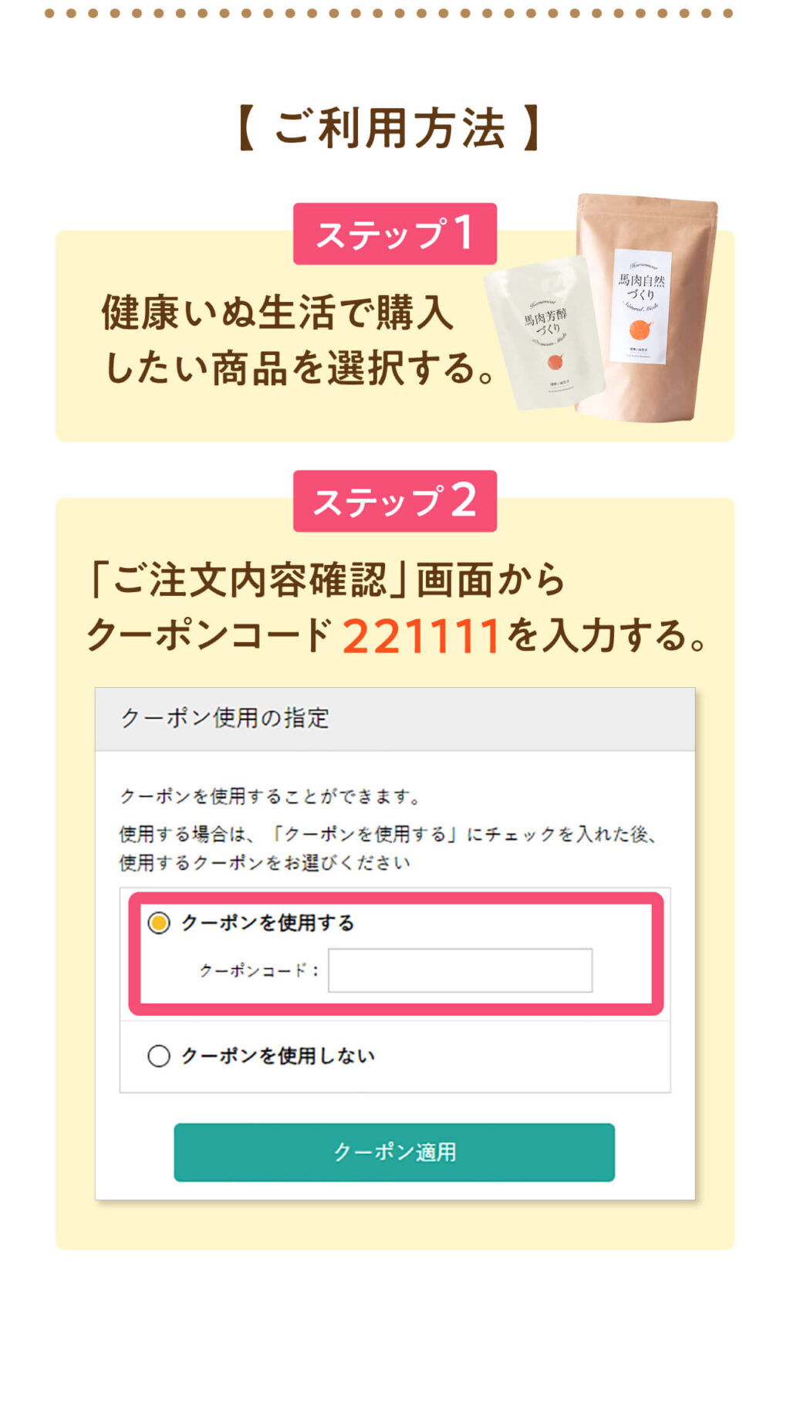Click the orange coupon code 221111
Image resolution: width=790 pixels, height=1422 pixels.
(x=421, y=637)
